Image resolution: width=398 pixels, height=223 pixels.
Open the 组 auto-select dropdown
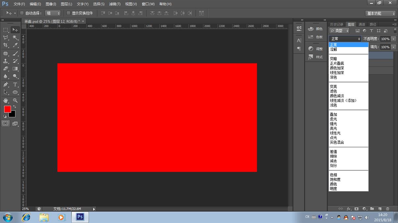pos(53,13)
